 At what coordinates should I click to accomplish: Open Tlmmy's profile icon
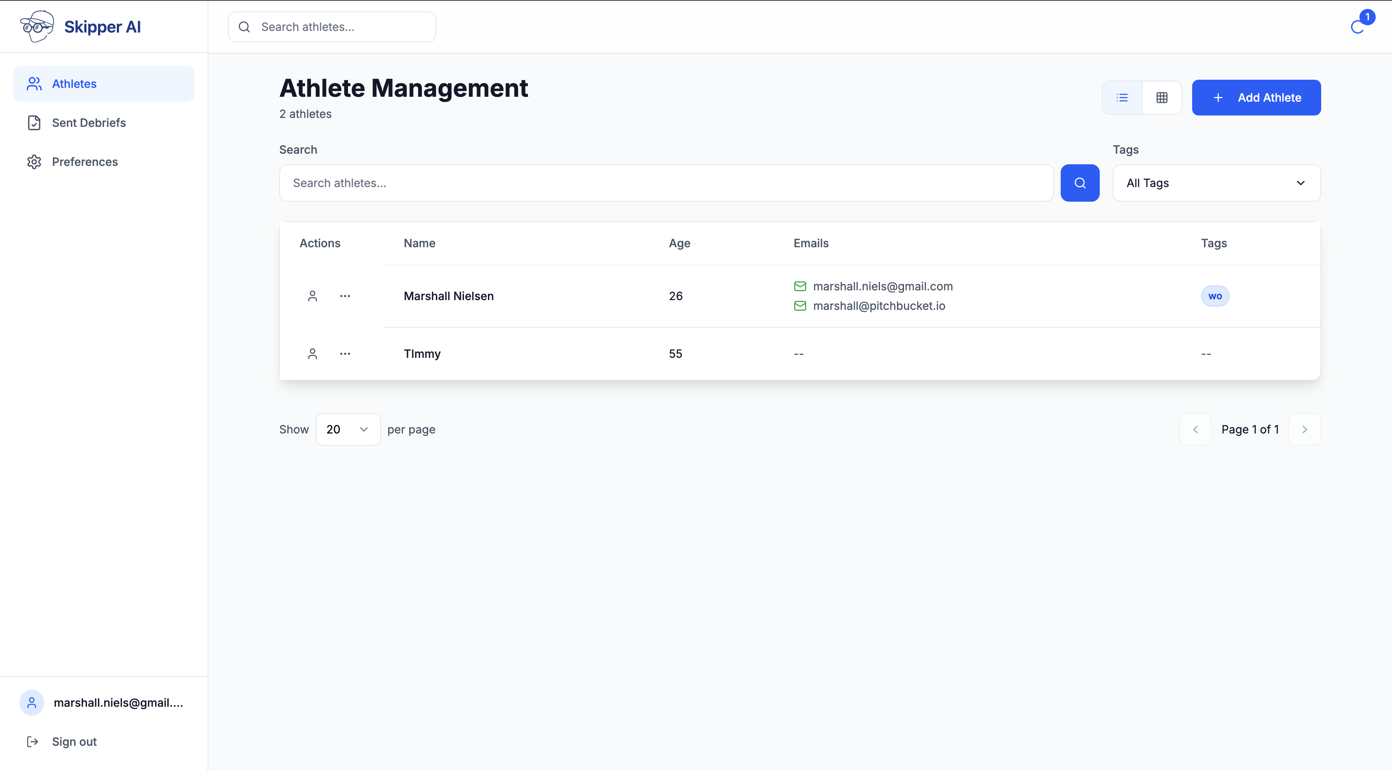pos(312,354)
